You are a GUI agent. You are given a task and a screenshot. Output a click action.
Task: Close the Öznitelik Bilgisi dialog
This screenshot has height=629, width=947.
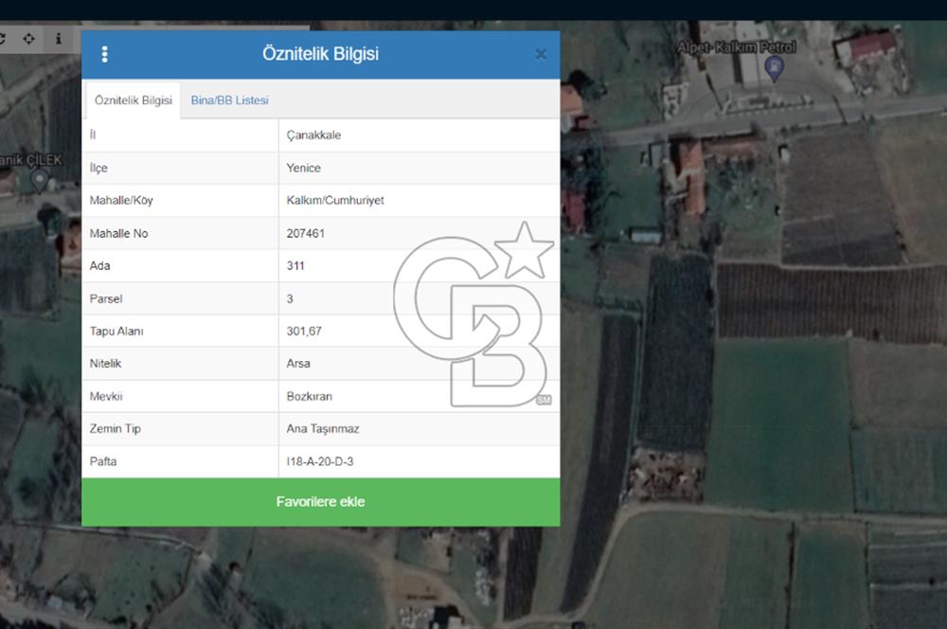pyautogui.click(x=541, y=55)
